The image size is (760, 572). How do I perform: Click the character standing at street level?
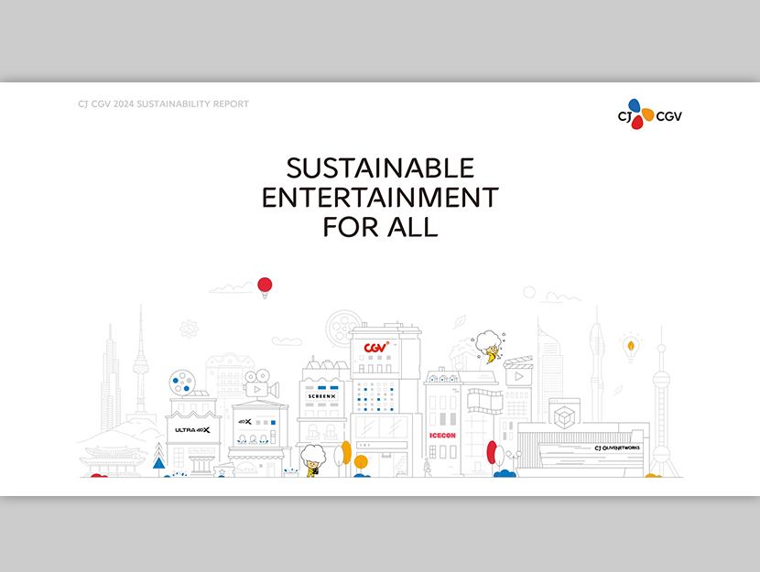[313, 461]
